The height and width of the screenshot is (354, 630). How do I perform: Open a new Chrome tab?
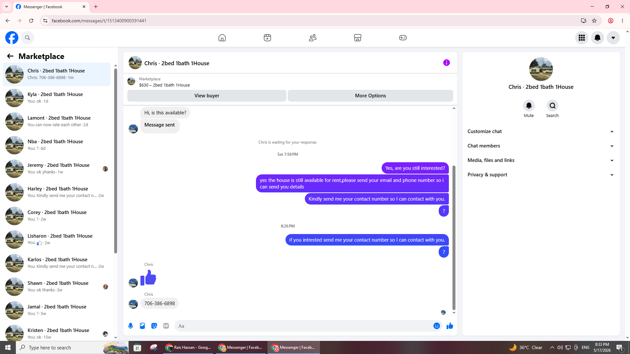tap(96, 7)
